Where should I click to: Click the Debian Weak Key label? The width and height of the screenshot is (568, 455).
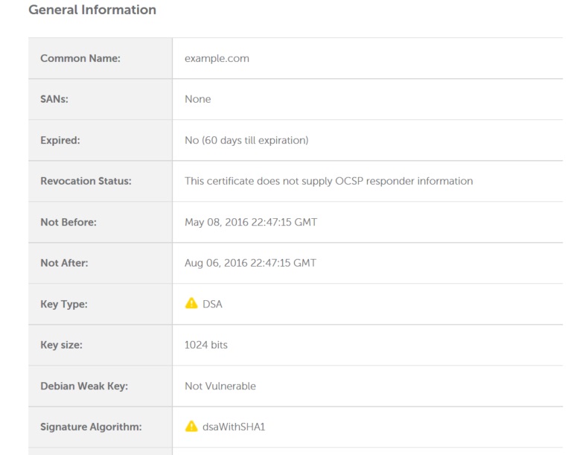tap(84, 386)
